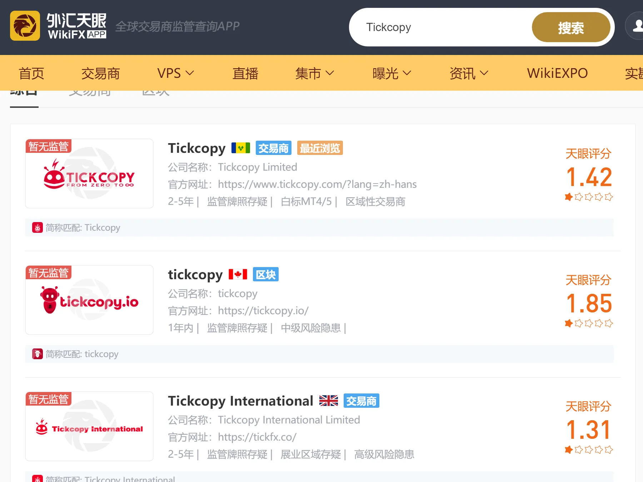The height and width of the screenshot is (482, 643).
Task: Click the 最近浏览 badge
Action: (x=320, y=148)
